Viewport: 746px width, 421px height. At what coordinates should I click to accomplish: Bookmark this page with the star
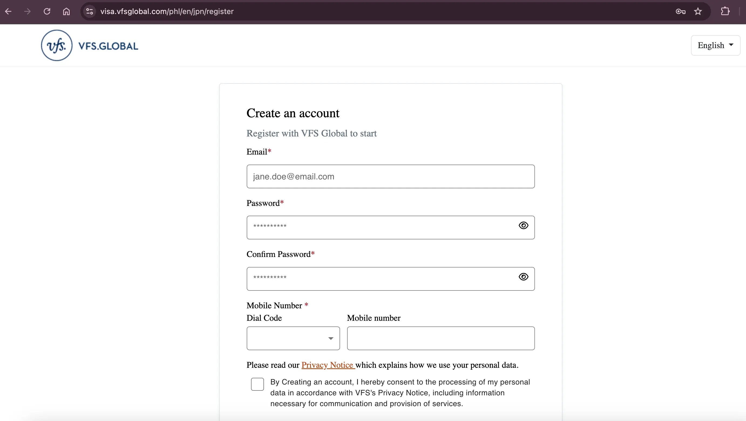click(x=698, y=11)
